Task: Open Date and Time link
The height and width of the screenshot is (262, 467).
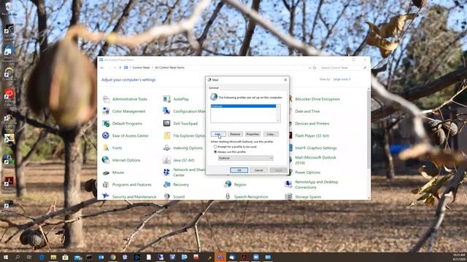Action: click(307, 111)
